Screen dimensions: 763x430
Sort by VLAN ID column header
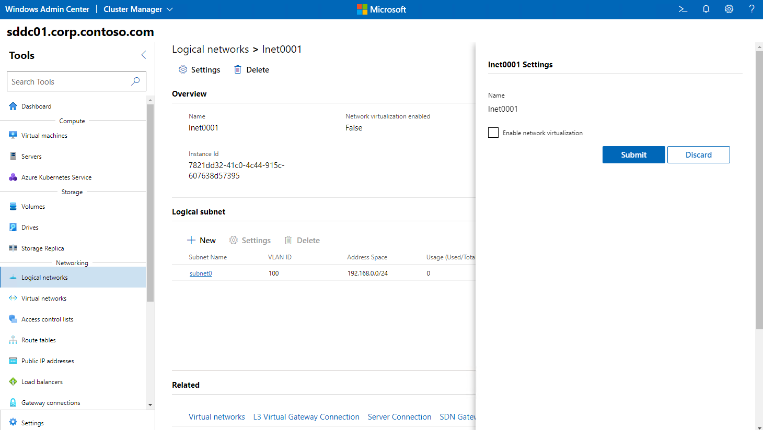click(x=280, y=257)
